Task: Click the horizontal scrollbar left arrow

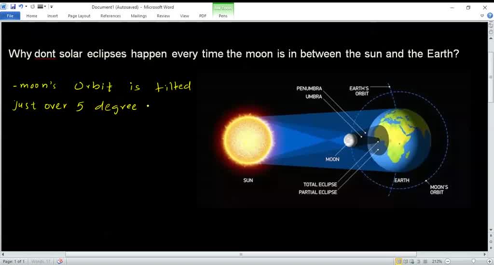Action: click(3, 254)
